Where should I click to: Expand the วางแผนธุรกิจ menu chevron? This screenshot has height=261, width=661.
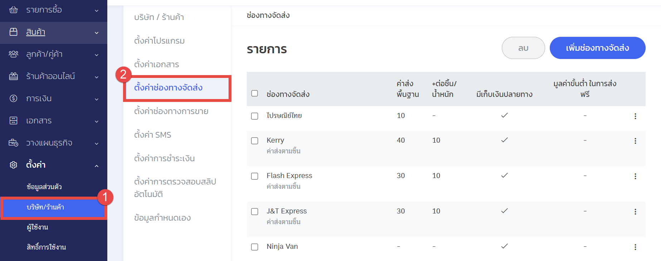point(97,144)
